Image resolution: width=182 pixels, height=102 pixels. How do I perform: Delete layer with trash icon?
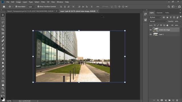[177, 100]
